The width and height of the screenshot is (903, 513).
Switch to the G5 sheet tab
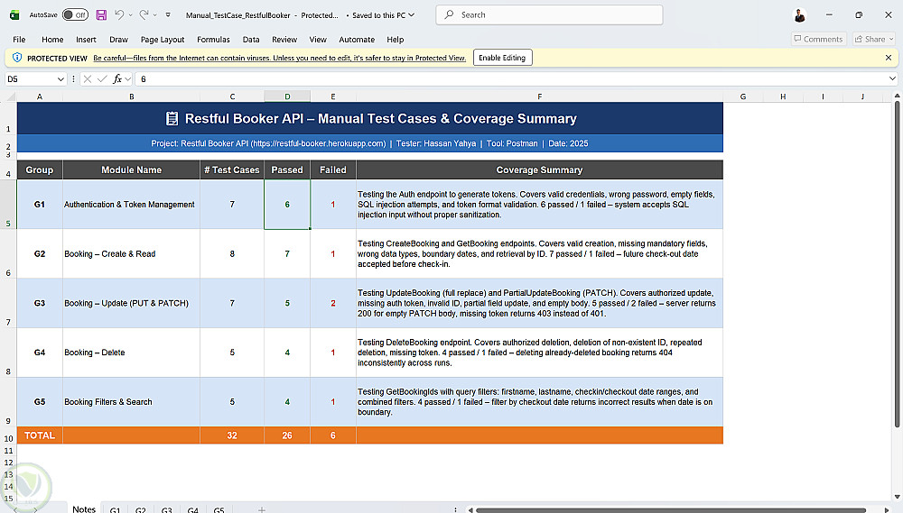[219, 509]
